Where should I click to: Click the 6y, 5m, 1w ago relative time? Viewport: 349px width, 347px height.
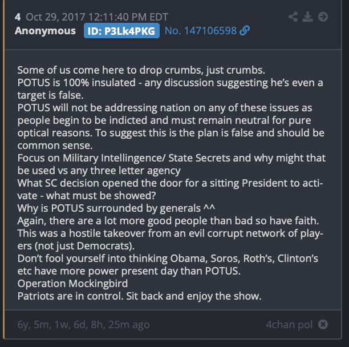(83, 325)
